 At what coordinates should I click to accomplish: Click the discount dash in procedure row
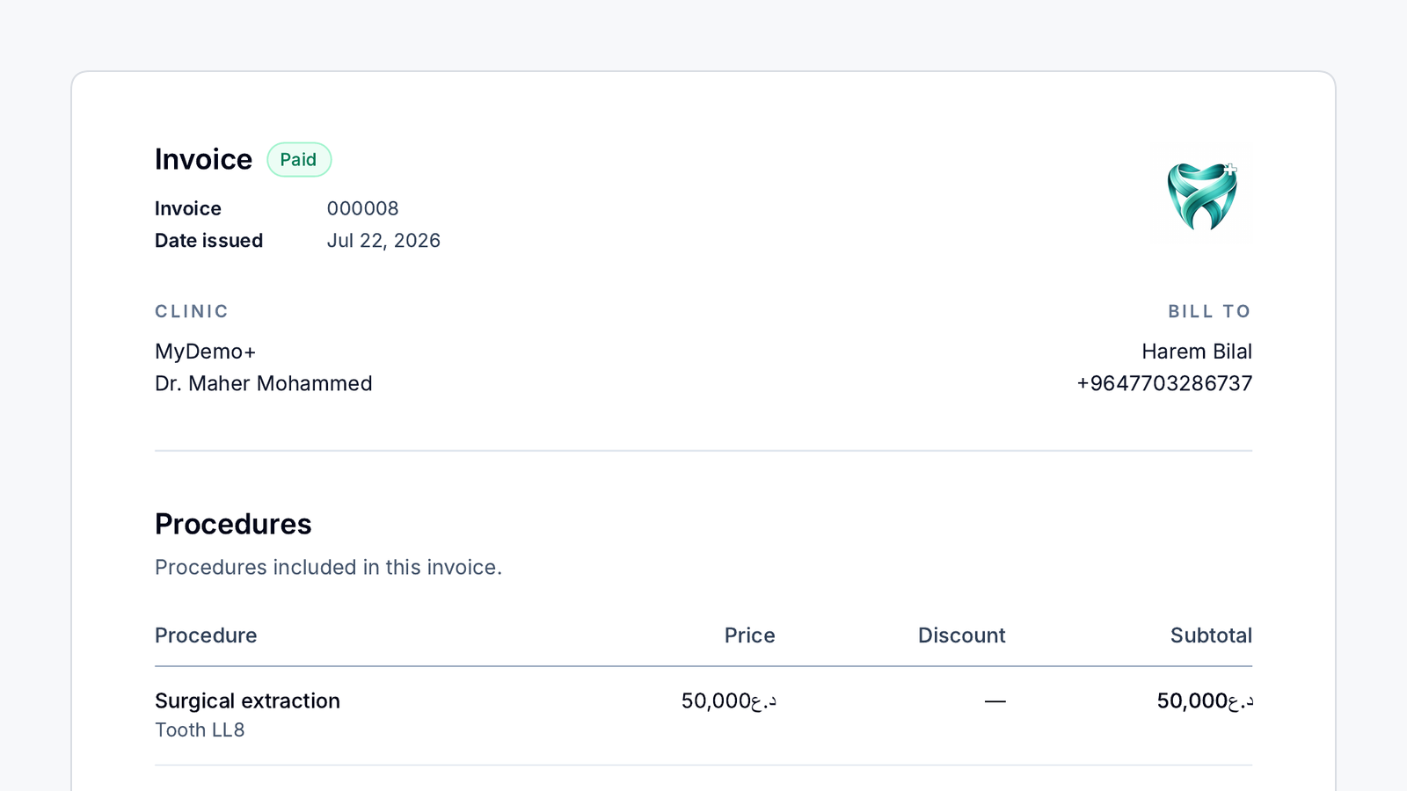coord(995,701)
